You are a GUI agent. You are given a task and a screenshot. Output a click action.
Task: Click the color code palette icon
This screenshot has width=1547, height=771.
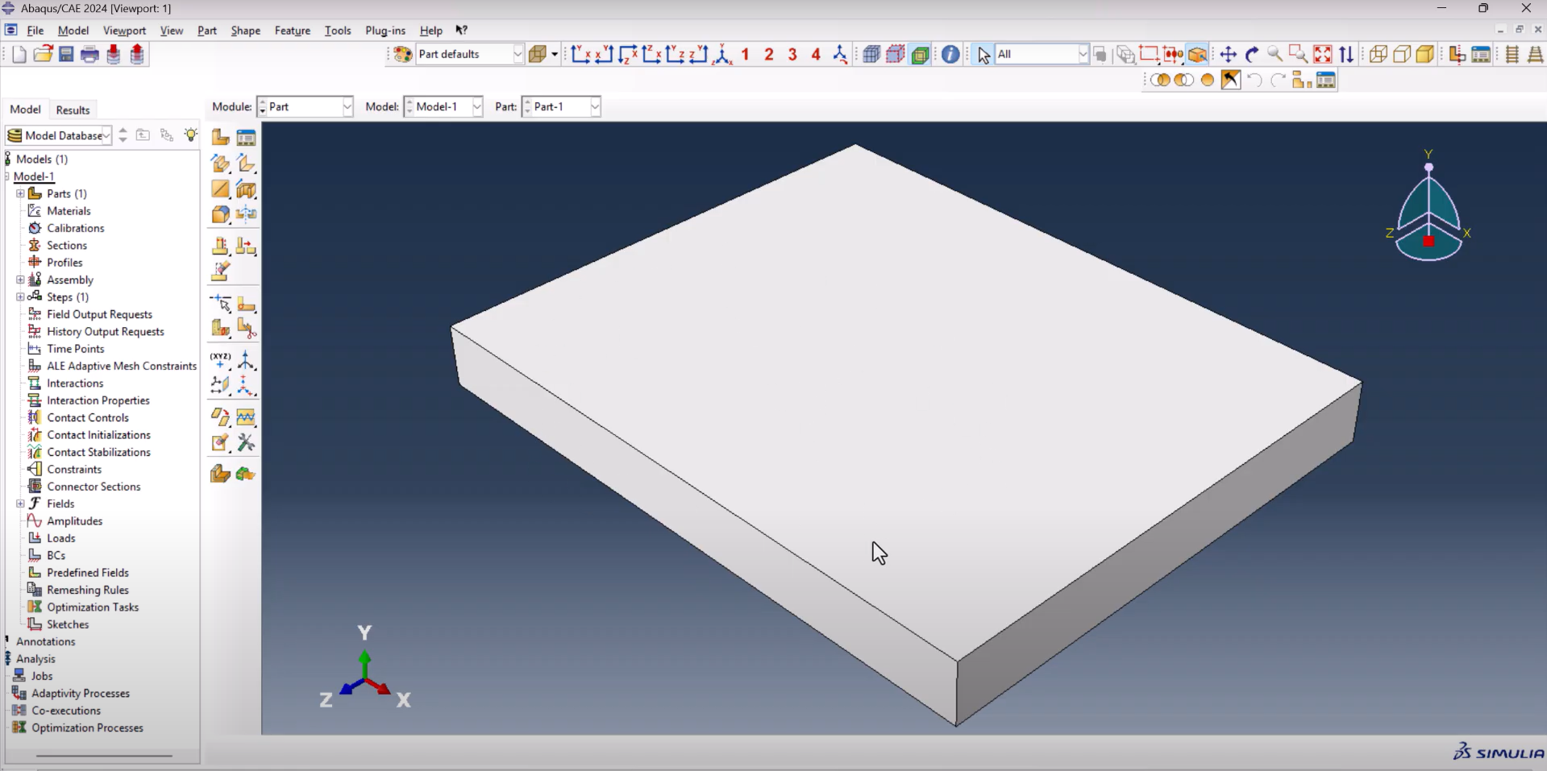click(x=403, y=55)
